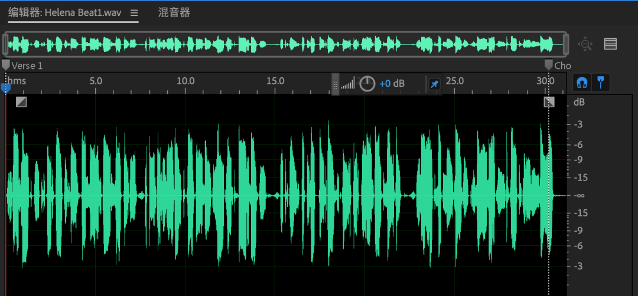This screenshot has width=638, height=296.
Task: Toggle the blue marker pin button
Action: click(601, 83)
